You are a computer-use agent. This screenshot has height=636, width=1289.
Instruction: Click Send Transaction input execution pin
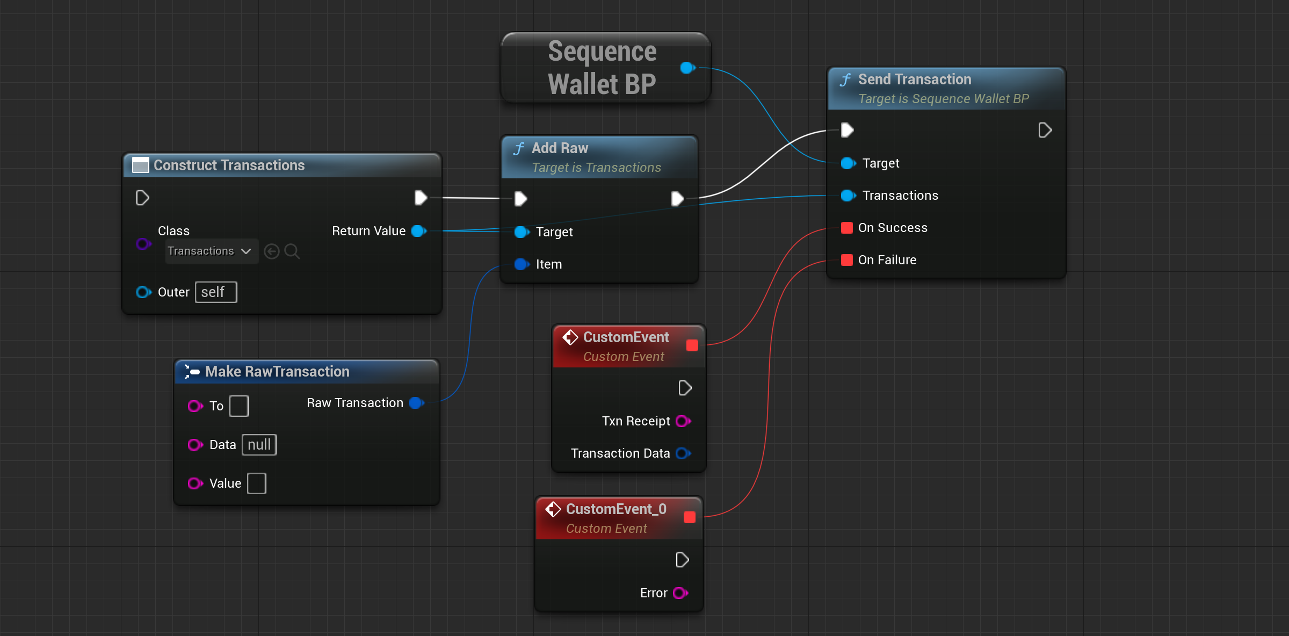[x=847, y=130]
